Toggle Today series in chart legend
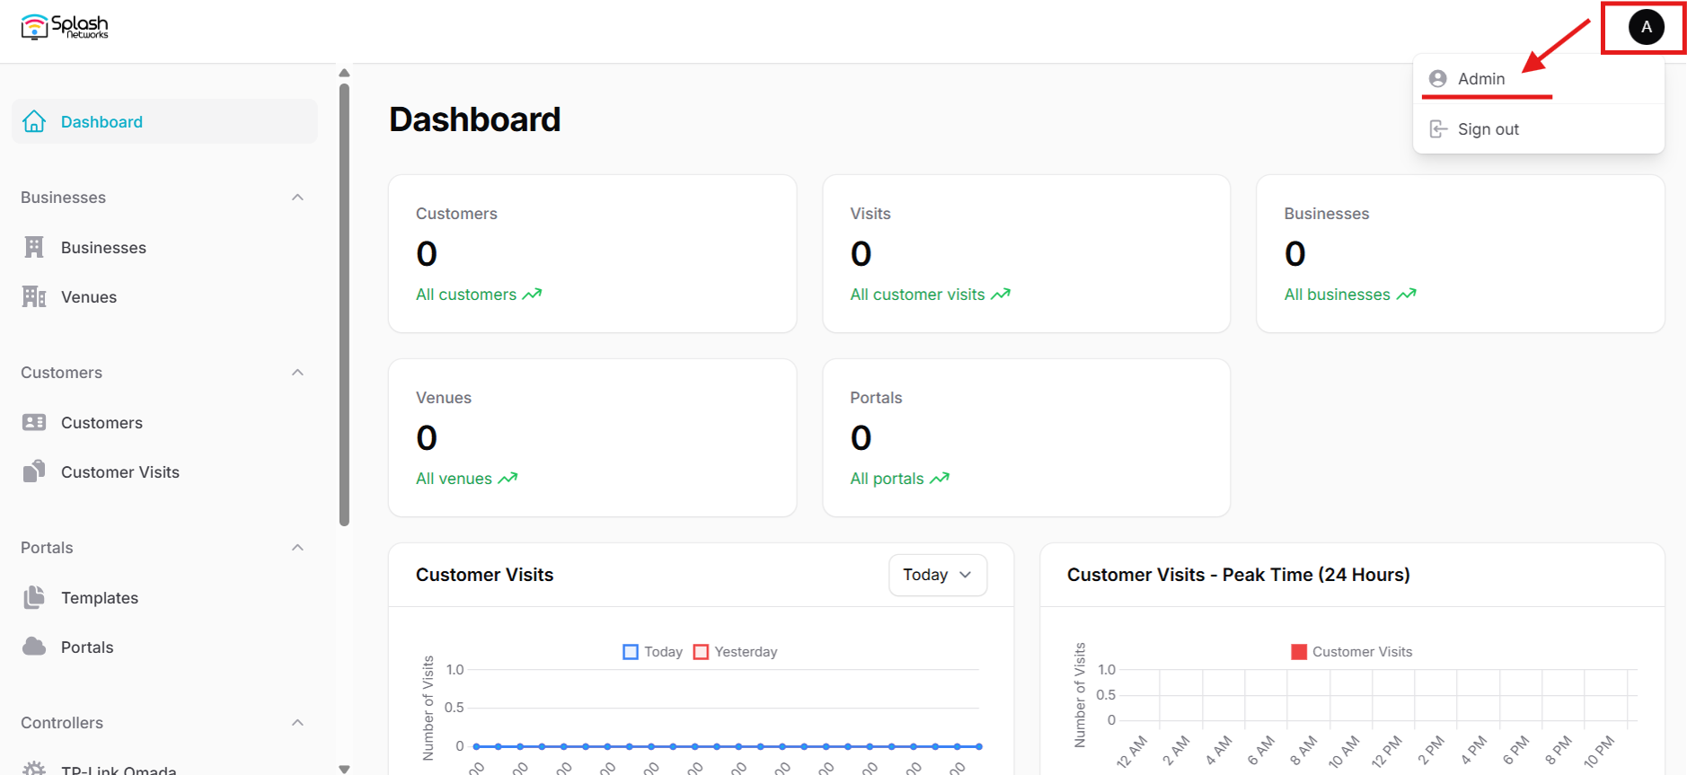The height and width of the screenshot is (775, 1687). coord(653,652)
